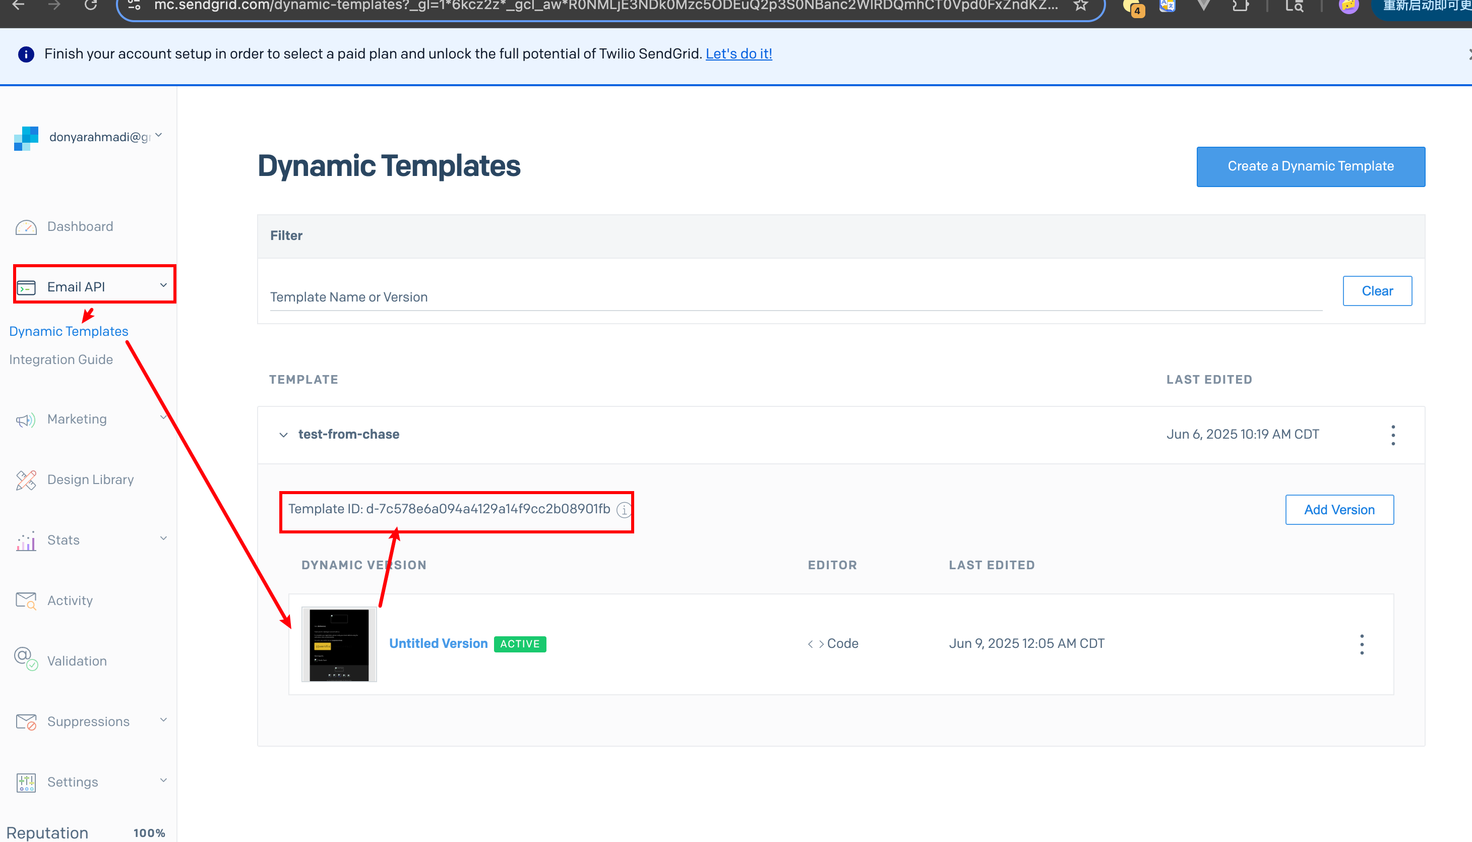This screenshot has height=842, width=1472.
Task: Click the Jun 6, 2025 10:19 AM CDT date
Action: (1243, 435)
